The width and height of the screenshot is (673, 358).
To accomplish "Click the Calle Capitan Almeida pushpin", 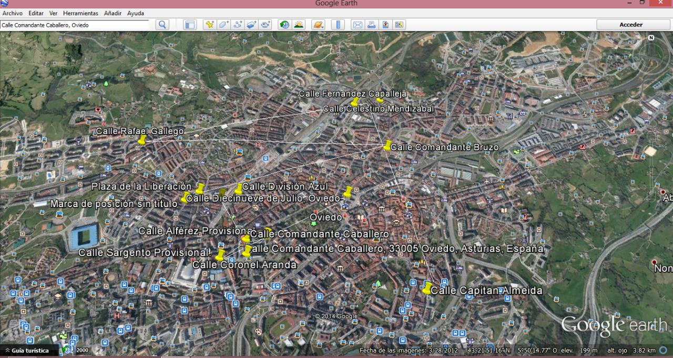I will (x=427, y=288).
